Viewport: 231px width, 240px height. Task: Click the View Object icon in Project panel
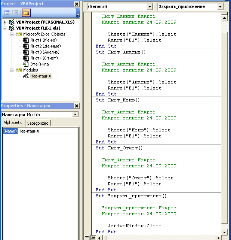(15, 13)
